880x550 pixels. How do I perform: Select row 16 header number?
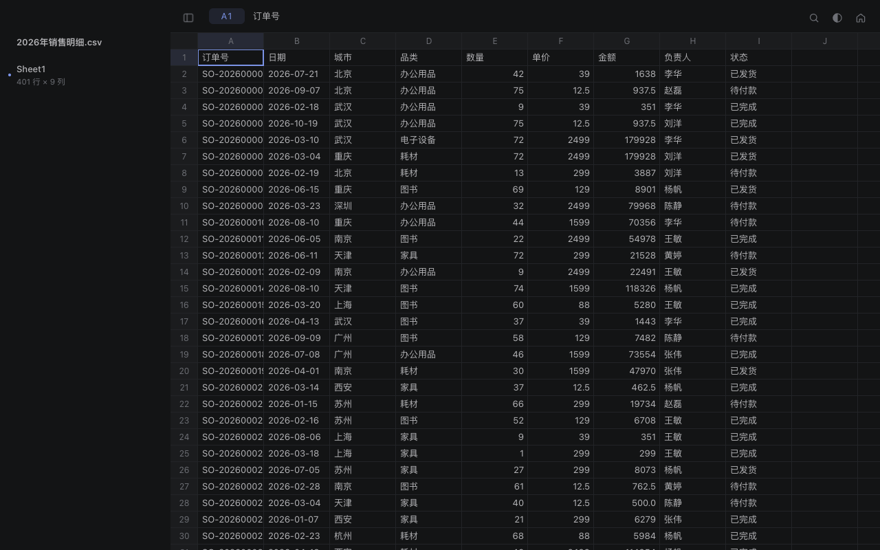pos(184,305)
